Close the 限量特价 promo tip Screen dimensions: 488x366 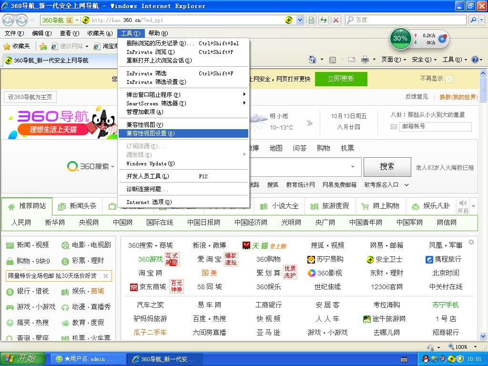106,275
